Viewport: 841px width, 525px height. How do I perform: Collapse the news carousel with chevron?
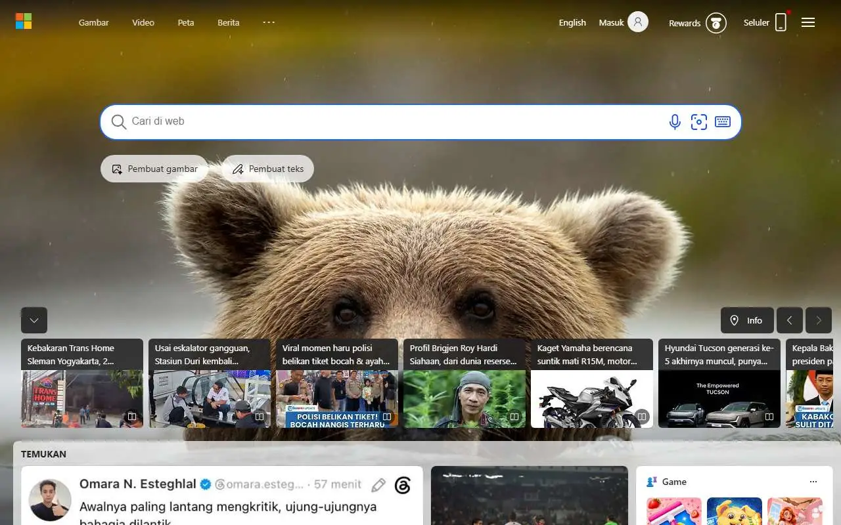tap(34, 320)
